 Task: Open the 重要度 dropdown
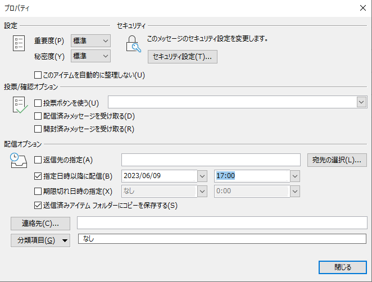[x=90, y=41]
